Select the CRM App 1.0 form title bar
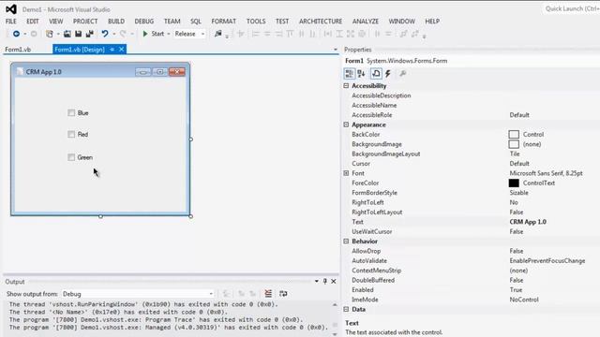The image size is (600, 337). coord(100,71)
